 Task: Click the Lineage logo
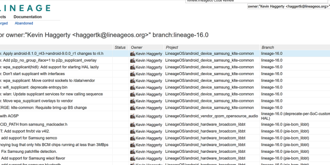click(x=25, y=8)
